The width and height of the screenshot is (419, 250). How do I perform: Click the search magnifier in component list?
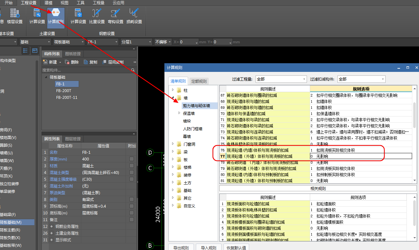pos(133,70)
